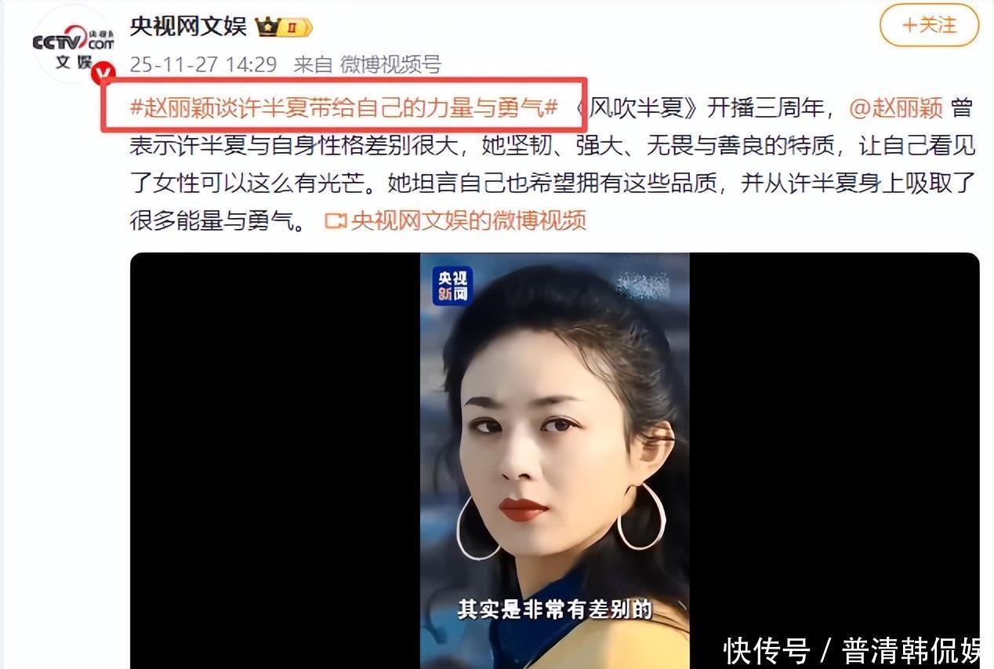The height and width of the screenshot is (669, 994).
Task: Click the plus sign on 关注 button
Action: tap(909, 26)
